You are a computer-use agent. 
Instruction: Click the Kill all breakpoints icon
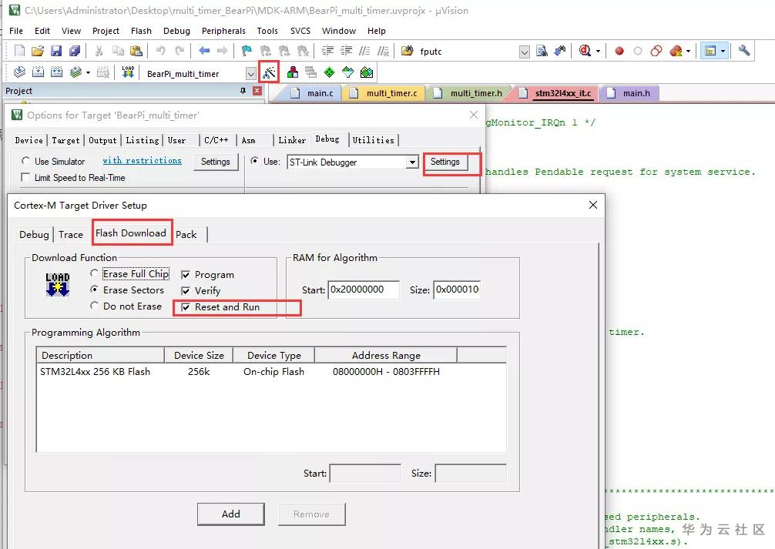click(x=676, y=51)
